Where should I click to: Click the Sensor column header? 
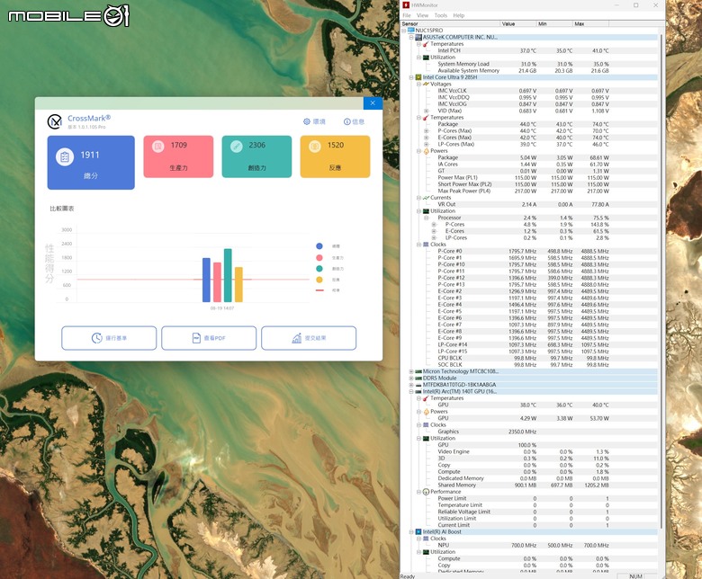click(450, 23)
